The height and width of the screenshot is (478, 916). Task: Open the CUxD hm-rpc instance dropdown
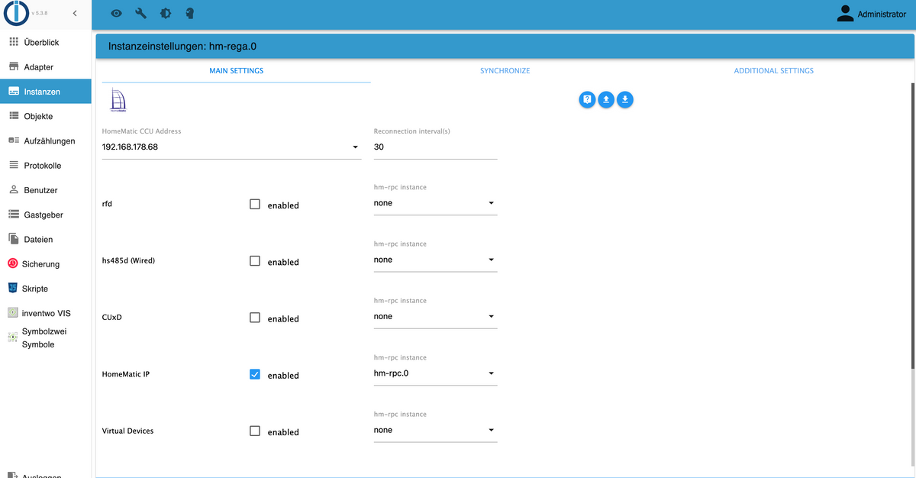point(435,316)
